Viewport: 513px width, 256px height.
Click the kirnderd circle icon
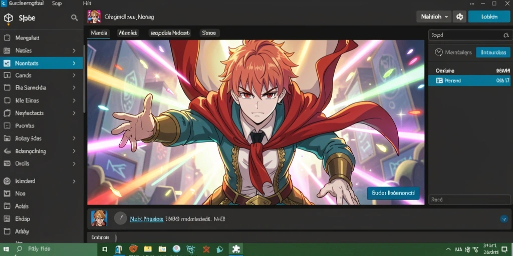pyautogui.click(x=7, y=181)
